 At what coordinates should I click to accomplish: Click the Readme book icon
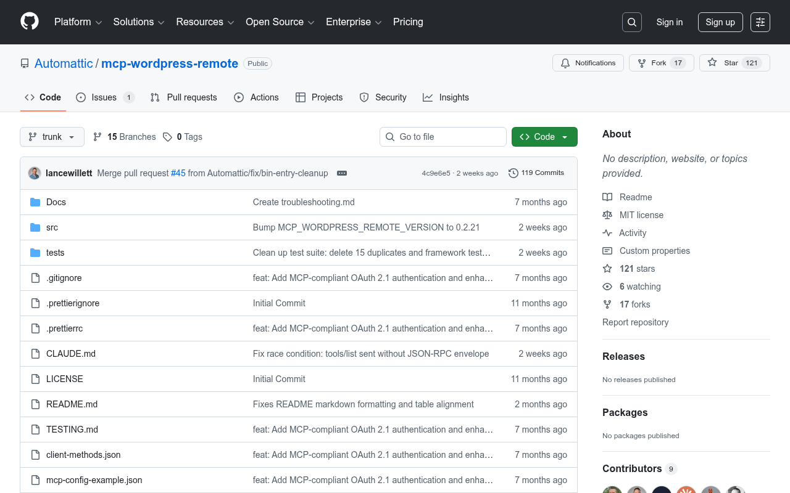[607, 197]
